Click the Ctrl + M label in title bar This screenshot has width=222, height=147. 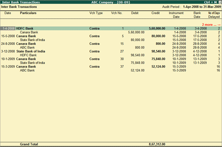pos(210,2)
